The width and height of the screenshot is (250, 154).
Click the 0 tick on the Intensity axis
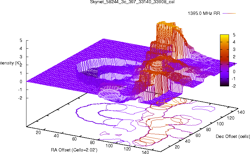21,82
